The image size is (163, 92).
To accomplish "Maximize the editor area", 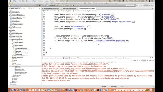I will (153, 8).
